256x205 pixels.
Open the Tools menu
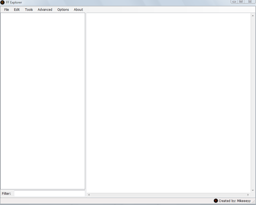pyautogui.click(x=29, y=10)
